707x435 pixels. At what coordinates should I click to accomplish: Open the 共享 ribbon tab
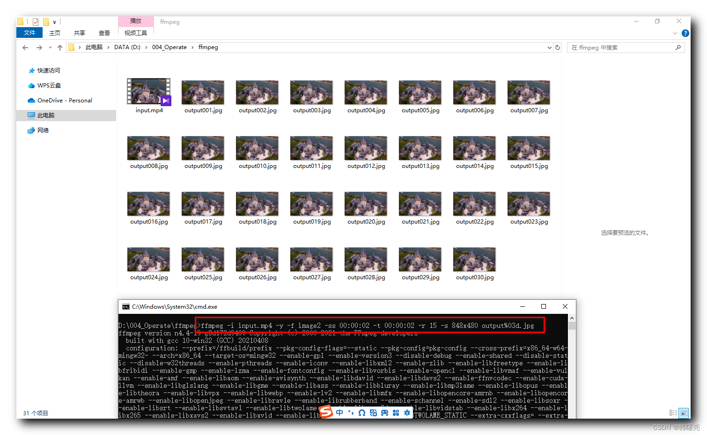click(80, 33)
